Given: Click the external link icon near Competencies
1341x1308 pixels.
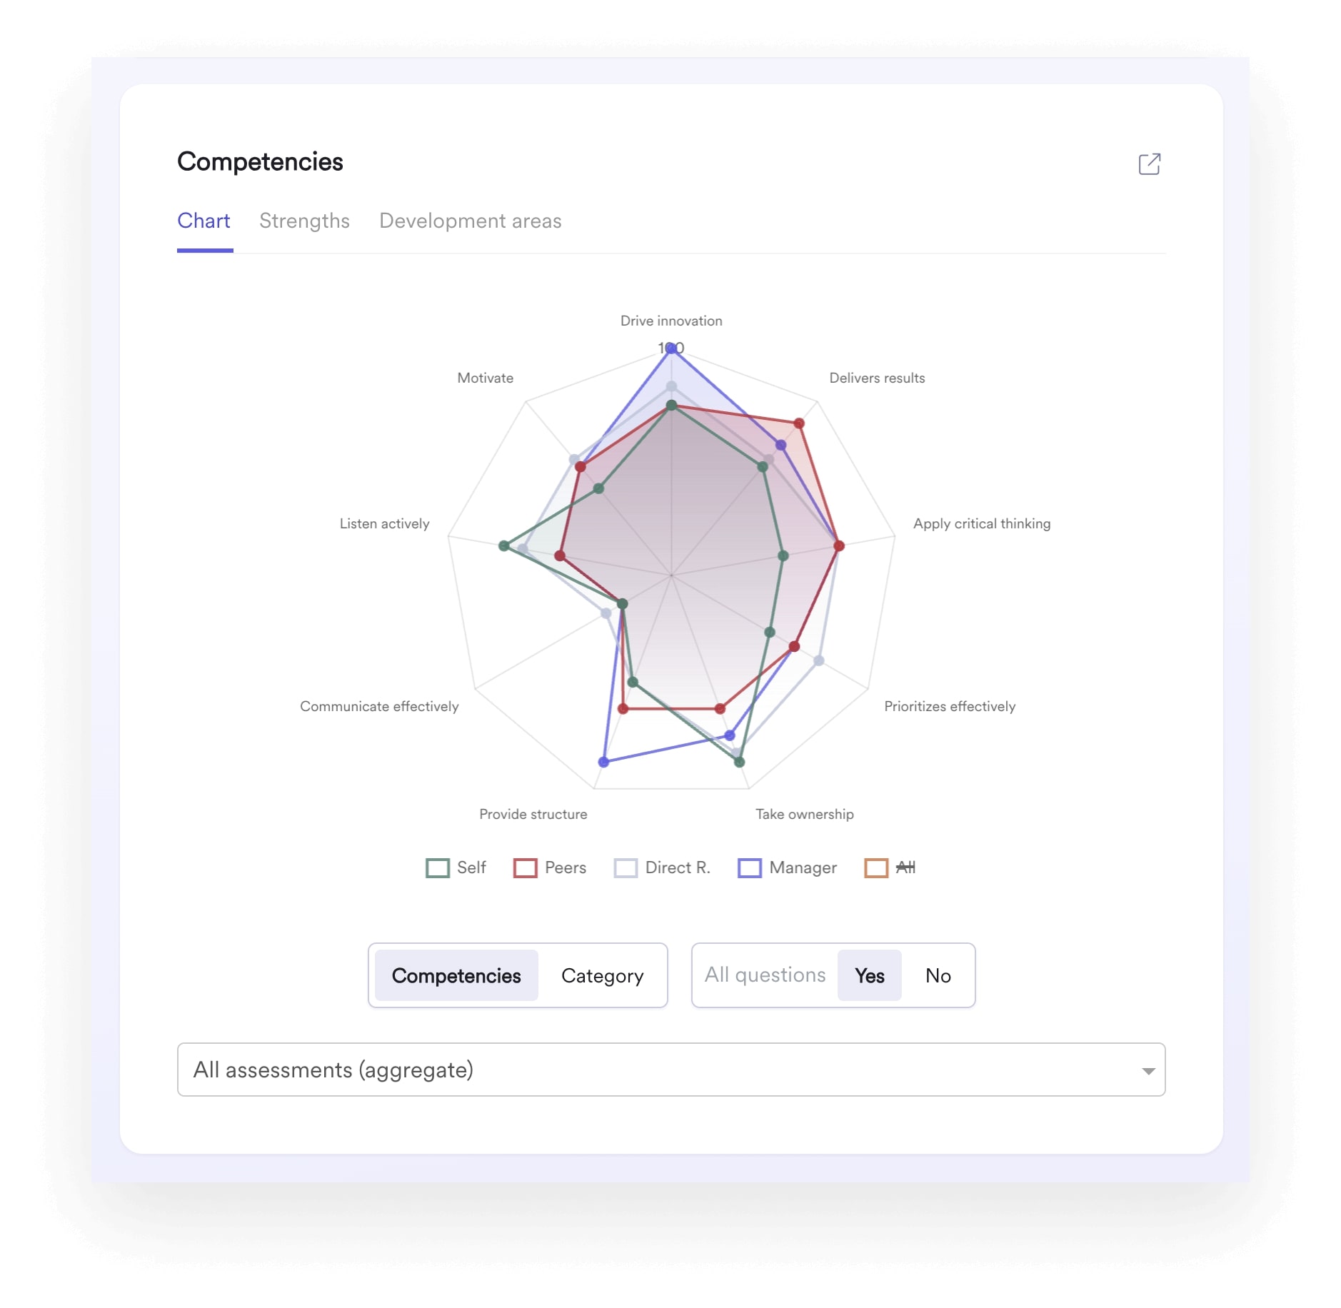Looking at the screenshot, I should pyautogui.click(x=1150, y=164).
